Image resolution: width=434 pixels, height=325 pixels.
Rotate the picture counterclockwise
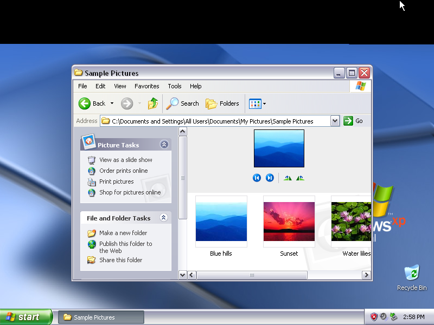[x=300, y=178]
